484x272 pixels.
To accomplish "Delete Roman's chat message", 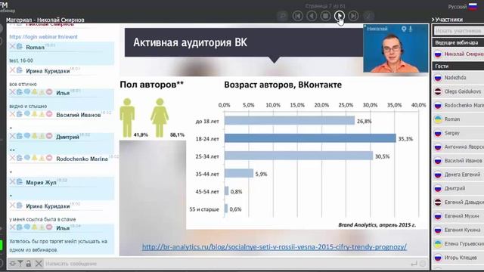I will click(12, 46).
